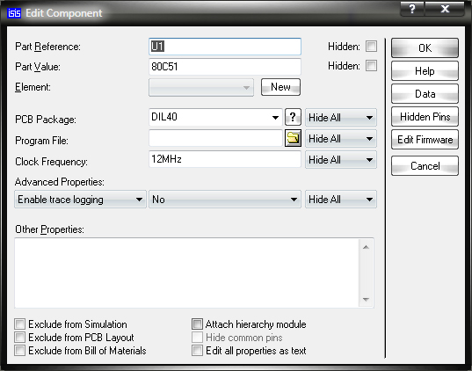Image resolution: width=472 pixels, height=371 pixels.
Task: Browse for program file with folder icon
Action: [x=293, y=138]
